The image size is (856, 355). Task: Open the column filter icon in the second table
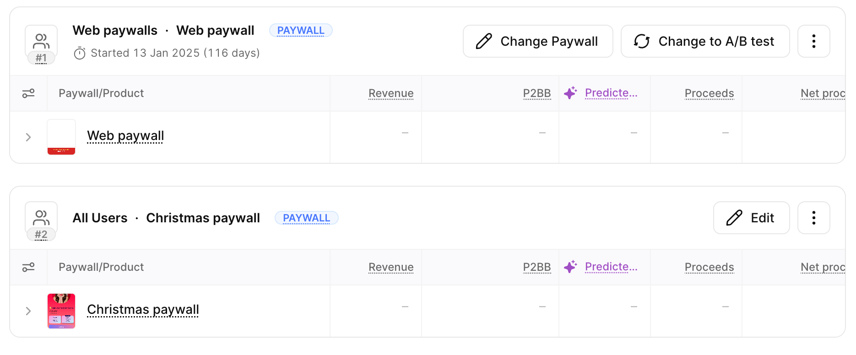(28, 267)
